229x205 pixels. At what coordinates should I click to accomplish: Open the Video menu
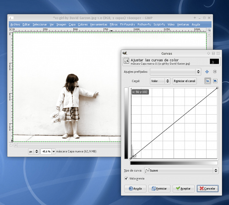171,24
